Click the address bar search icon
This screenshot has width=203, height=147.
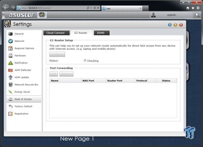(x=88, y=8)
